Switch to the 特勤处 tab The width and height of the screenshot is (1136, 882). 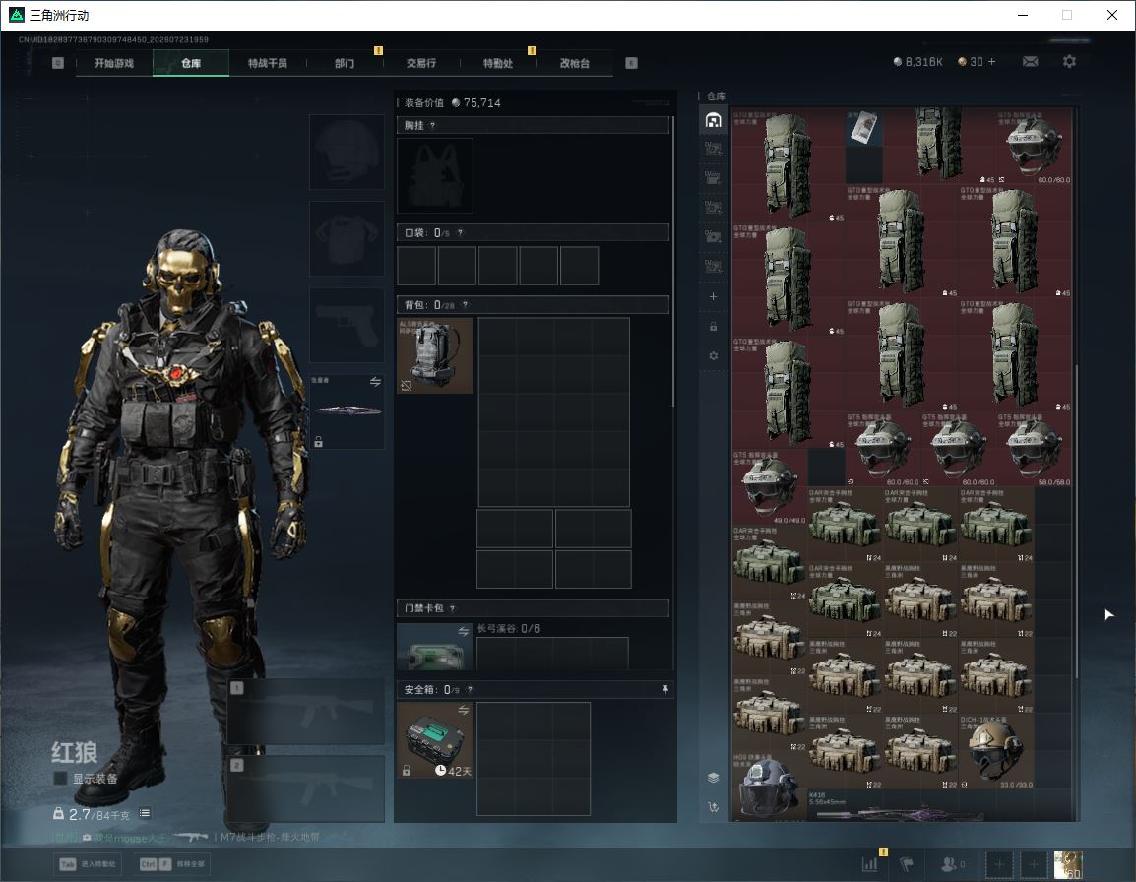[x=498, y=63]
